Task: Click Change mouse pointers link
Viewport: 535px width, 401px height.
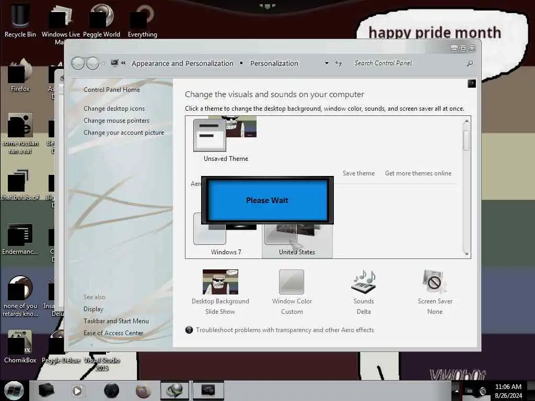Action: (x=117, y=121)
